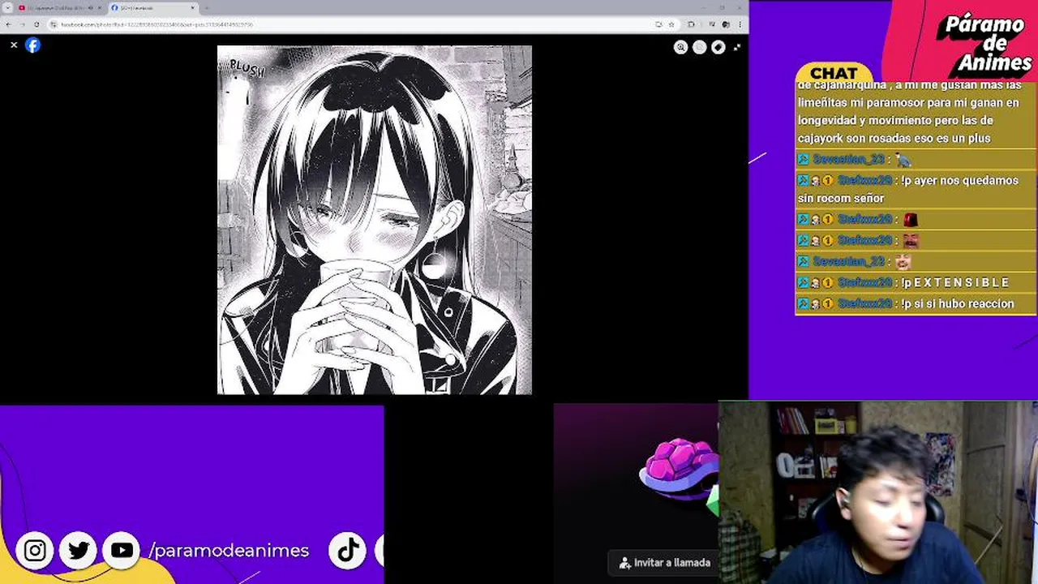Click the Páramo de Animes logo

point(984,43)
